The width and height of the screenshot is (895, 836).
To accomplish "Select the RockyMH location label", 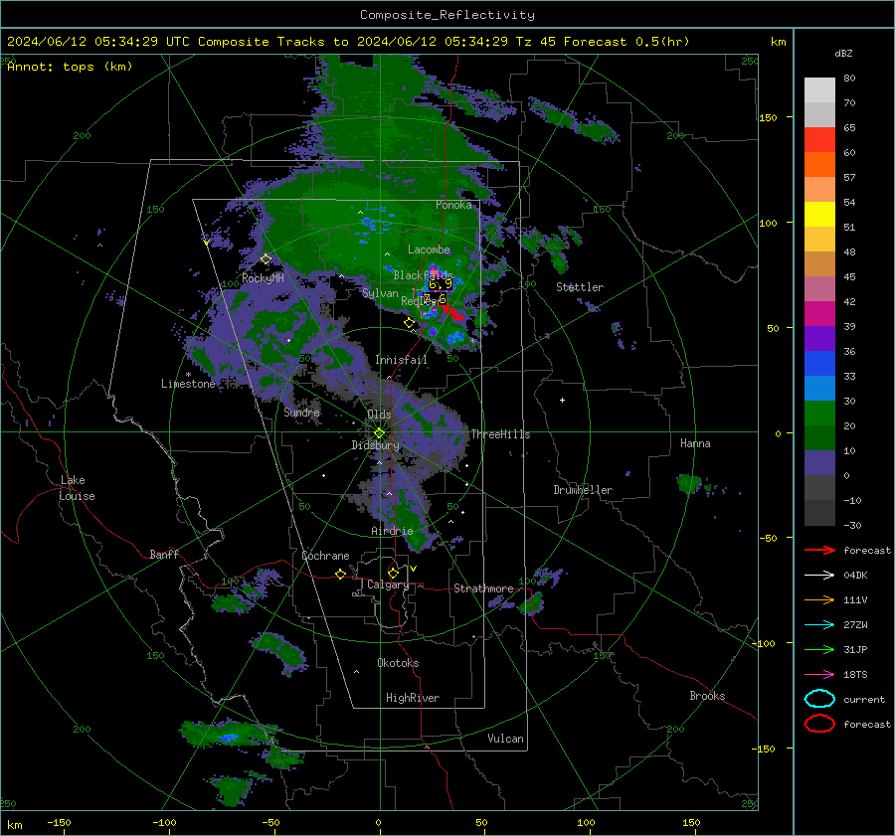I will tap(263, 278).
